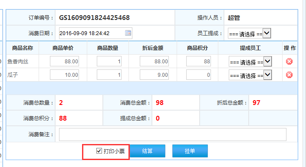This screenshot has width=306, height=167.
Task: Click the 操作 column header
Action: coord(290,48)
